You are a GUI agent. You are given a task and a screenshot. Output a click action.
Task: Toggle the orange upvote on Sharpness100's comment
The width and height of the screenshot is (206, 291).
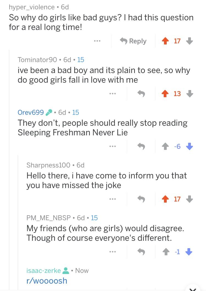tap(165, 199)
